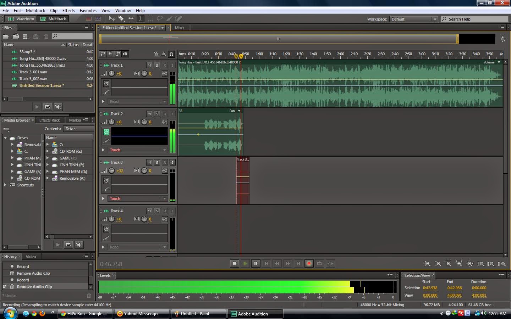Click Zoom In (Time) icon
Screen dimensions: 511x319
449,264
